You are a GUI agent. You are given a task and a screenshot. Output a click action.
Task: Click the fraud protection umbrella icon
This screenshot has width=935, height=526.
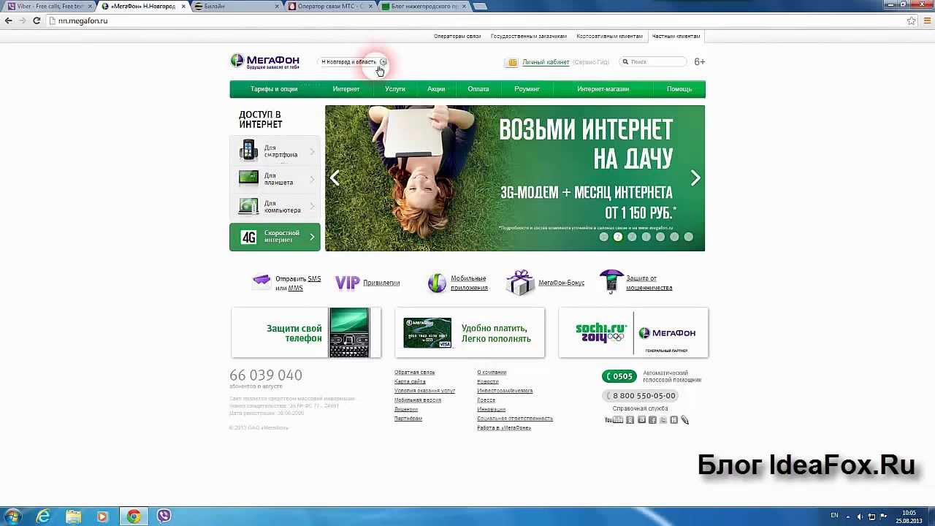pyautogui.click(x=611, y=281)
